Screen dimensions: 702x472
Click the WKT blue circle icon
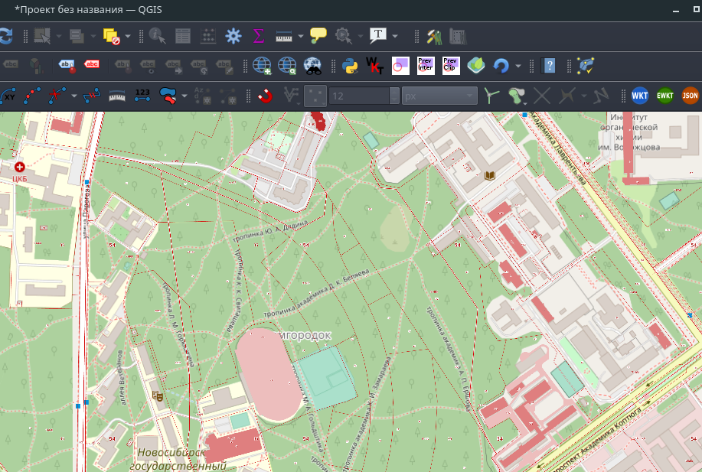coord(639,96)
